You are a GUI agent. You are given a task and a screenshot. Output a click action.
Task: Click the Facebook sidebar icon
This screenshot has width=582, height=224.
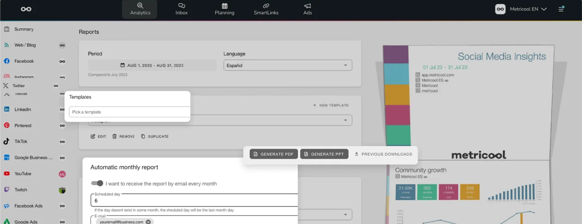(x=7, y=61)
